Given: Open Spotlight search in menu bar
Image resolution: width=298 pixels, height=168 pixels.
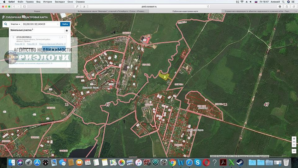Looking at the screenshot, I should click(283, 2).
